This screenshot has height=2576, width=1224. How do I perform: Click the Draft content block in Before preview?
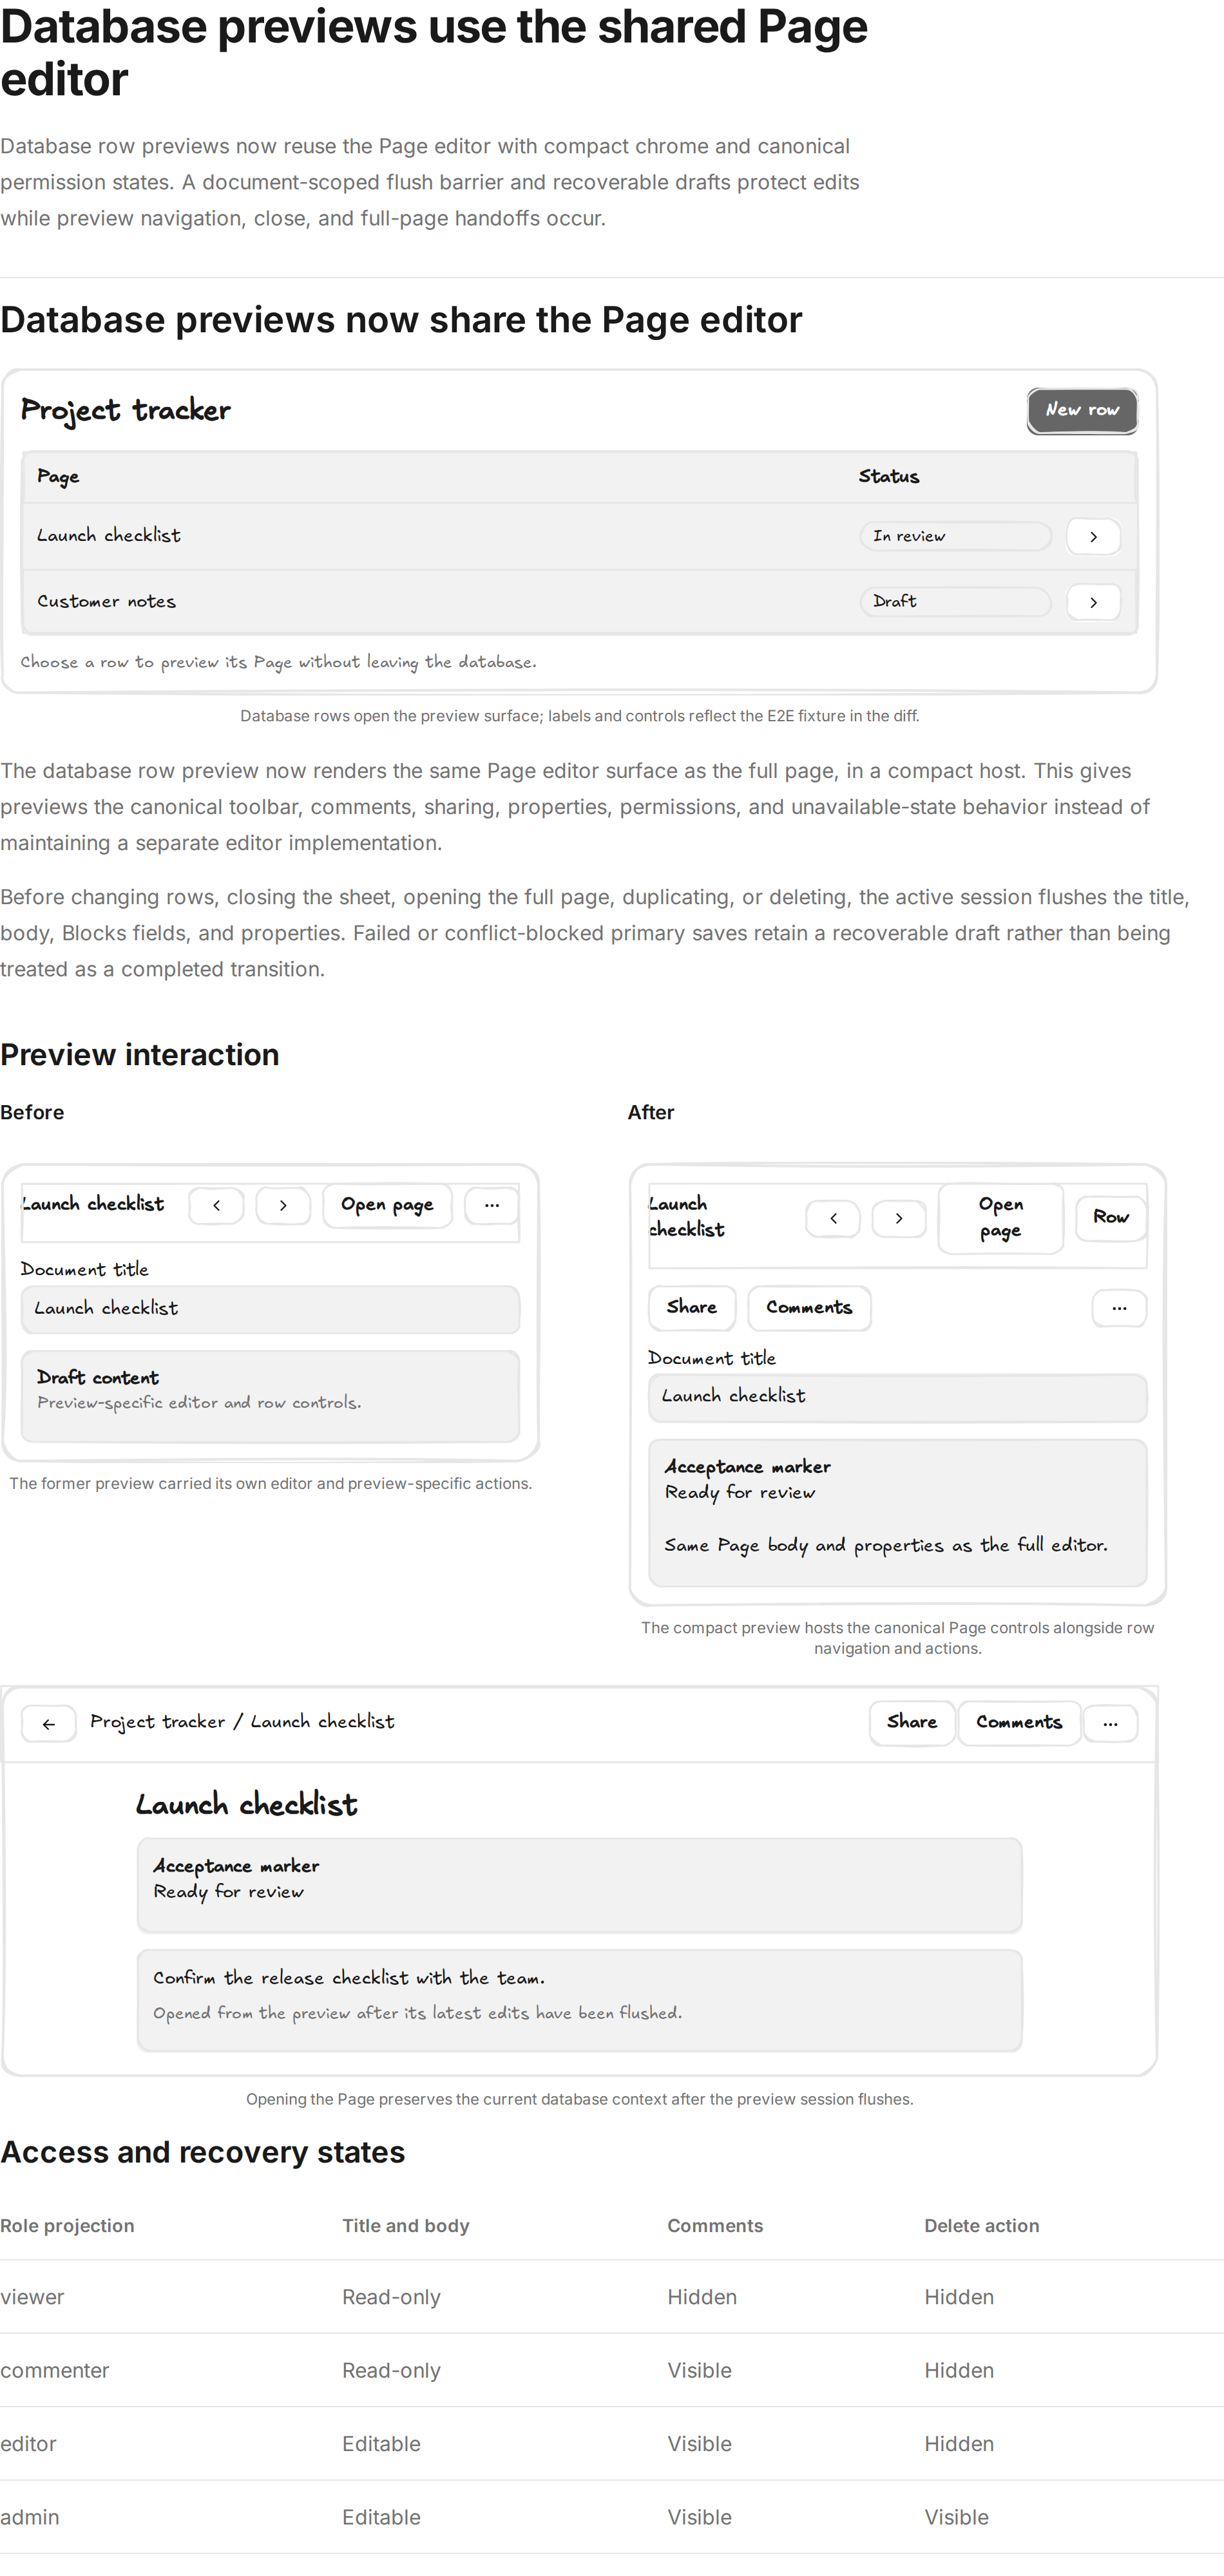(270, 1396)
